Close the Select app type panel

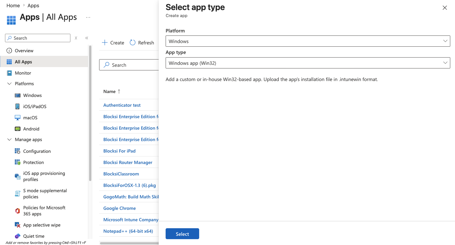click(x=445, y=8)
